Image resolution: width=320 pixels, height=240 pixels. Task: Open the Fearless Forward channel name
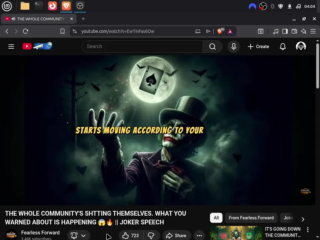point(40,233)
